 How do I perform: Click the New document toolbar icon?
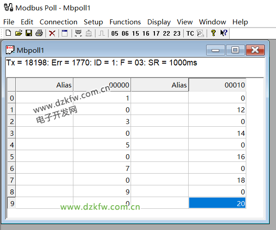click(x=8, y=33)
